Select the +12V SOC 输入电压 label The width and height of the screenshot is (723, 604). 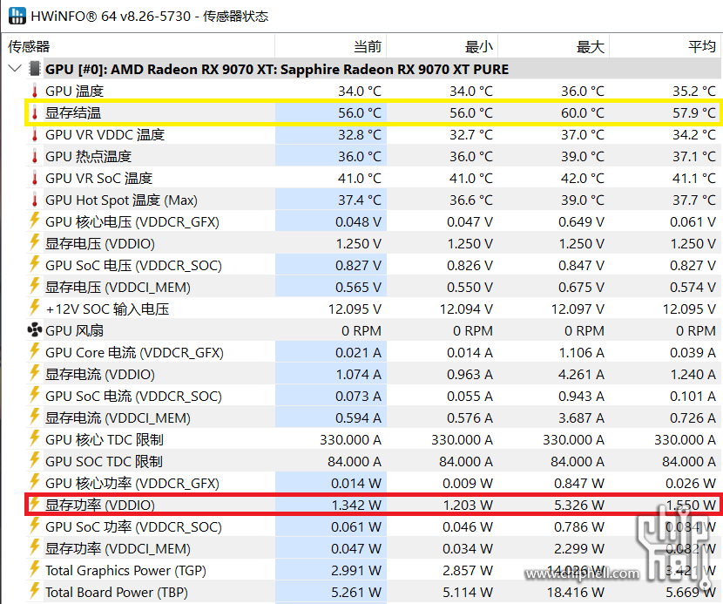click(107, 309)
